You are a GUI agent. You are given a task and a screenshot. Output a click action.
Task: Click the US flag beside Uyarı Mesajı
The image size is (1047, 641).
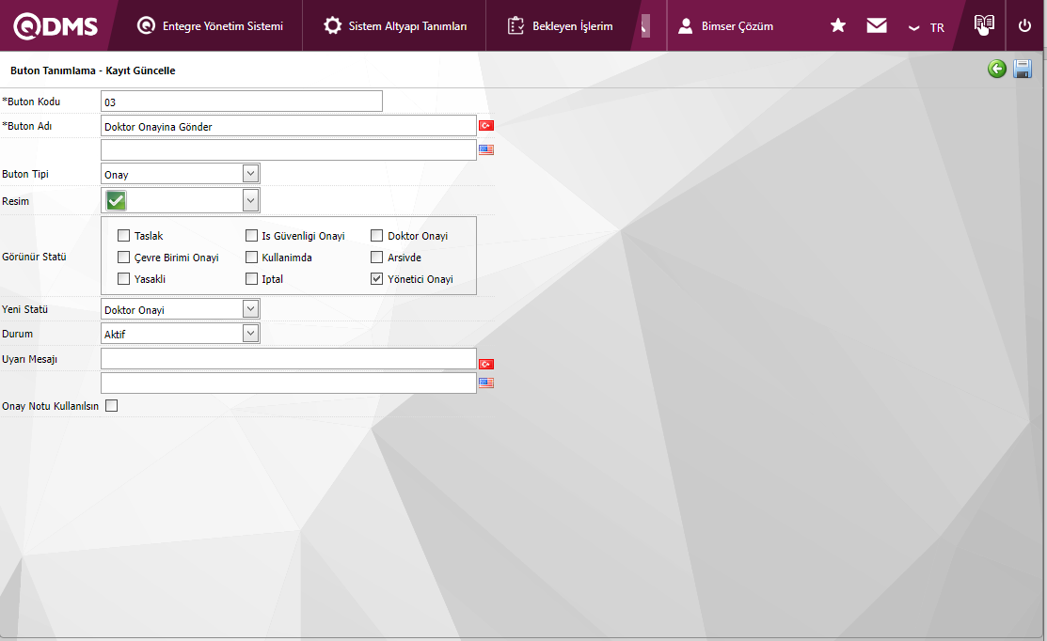[486, 383]
